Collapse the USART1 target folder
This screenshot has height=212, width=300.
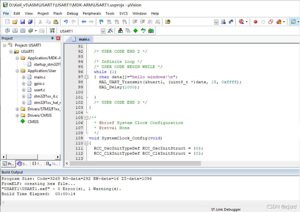click(11, 52)
